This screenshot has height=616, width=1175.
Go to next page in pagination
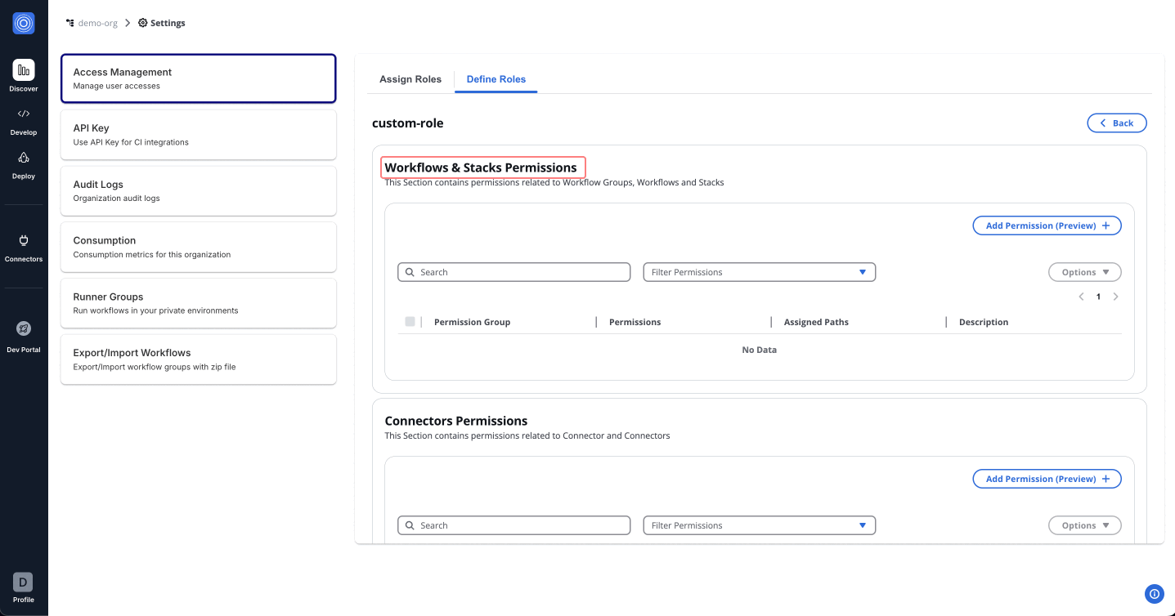pos(1116,297)
